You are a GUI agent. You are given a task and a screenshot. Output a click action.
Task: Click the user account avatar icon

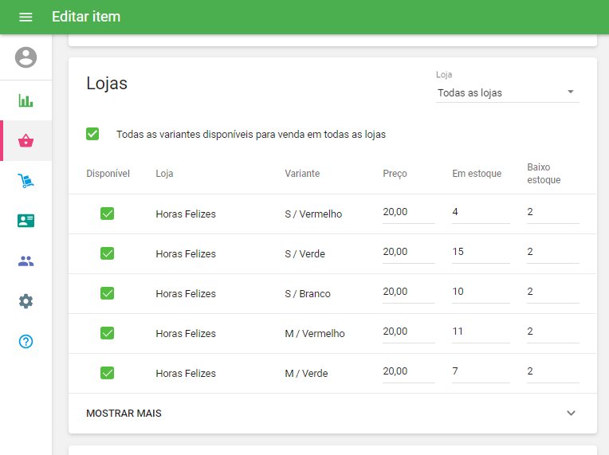click(x=26, y=57)
